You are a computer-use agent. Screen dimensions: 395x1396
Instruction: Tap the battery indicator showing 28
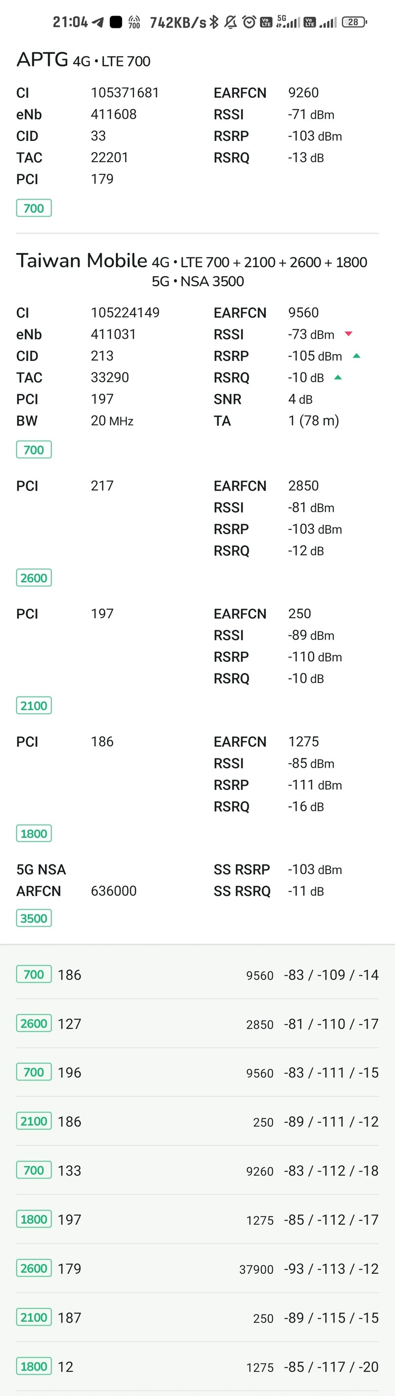click(x=354, y=22)
